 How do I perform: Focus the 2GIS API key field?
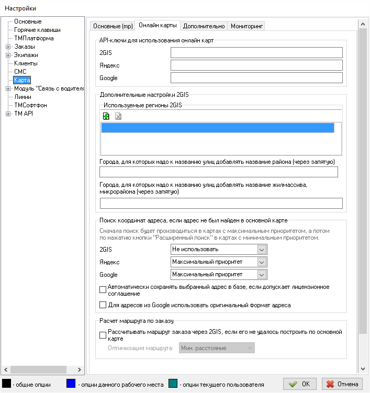(256, 53)
